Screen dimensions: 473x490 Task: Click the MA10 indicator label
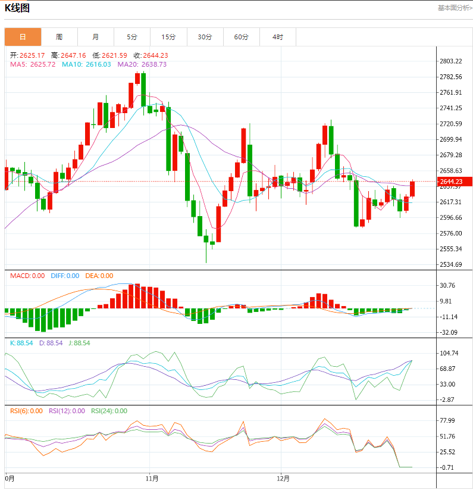coord(86,64)
